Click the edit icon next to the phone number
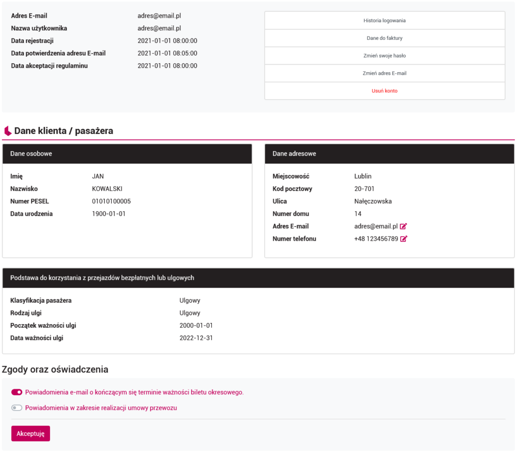This screenshot has height=455, width=518. [x=404, y=239]
